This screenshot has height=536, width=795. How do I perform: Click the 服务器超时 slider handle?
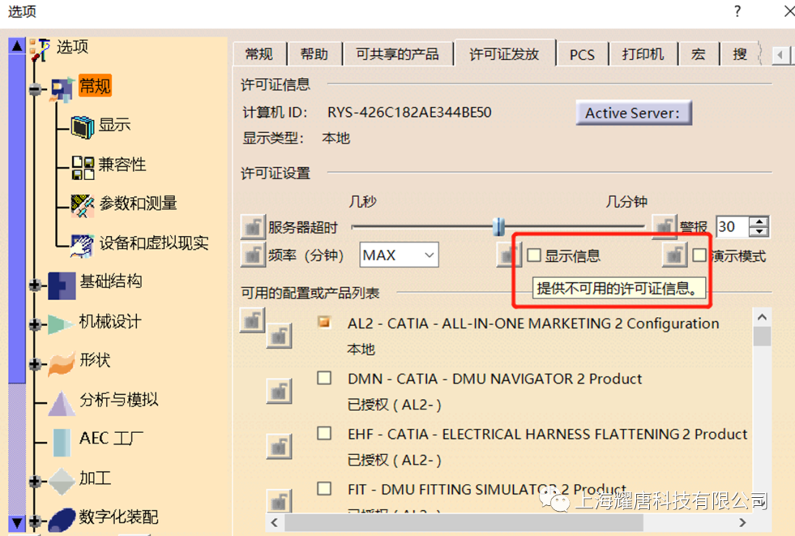(498, 227)
